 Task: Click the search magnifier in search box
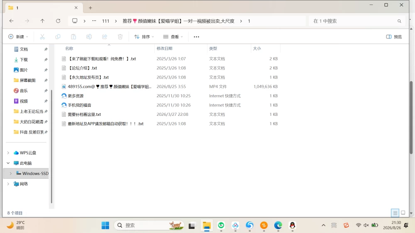click(399, 21)
